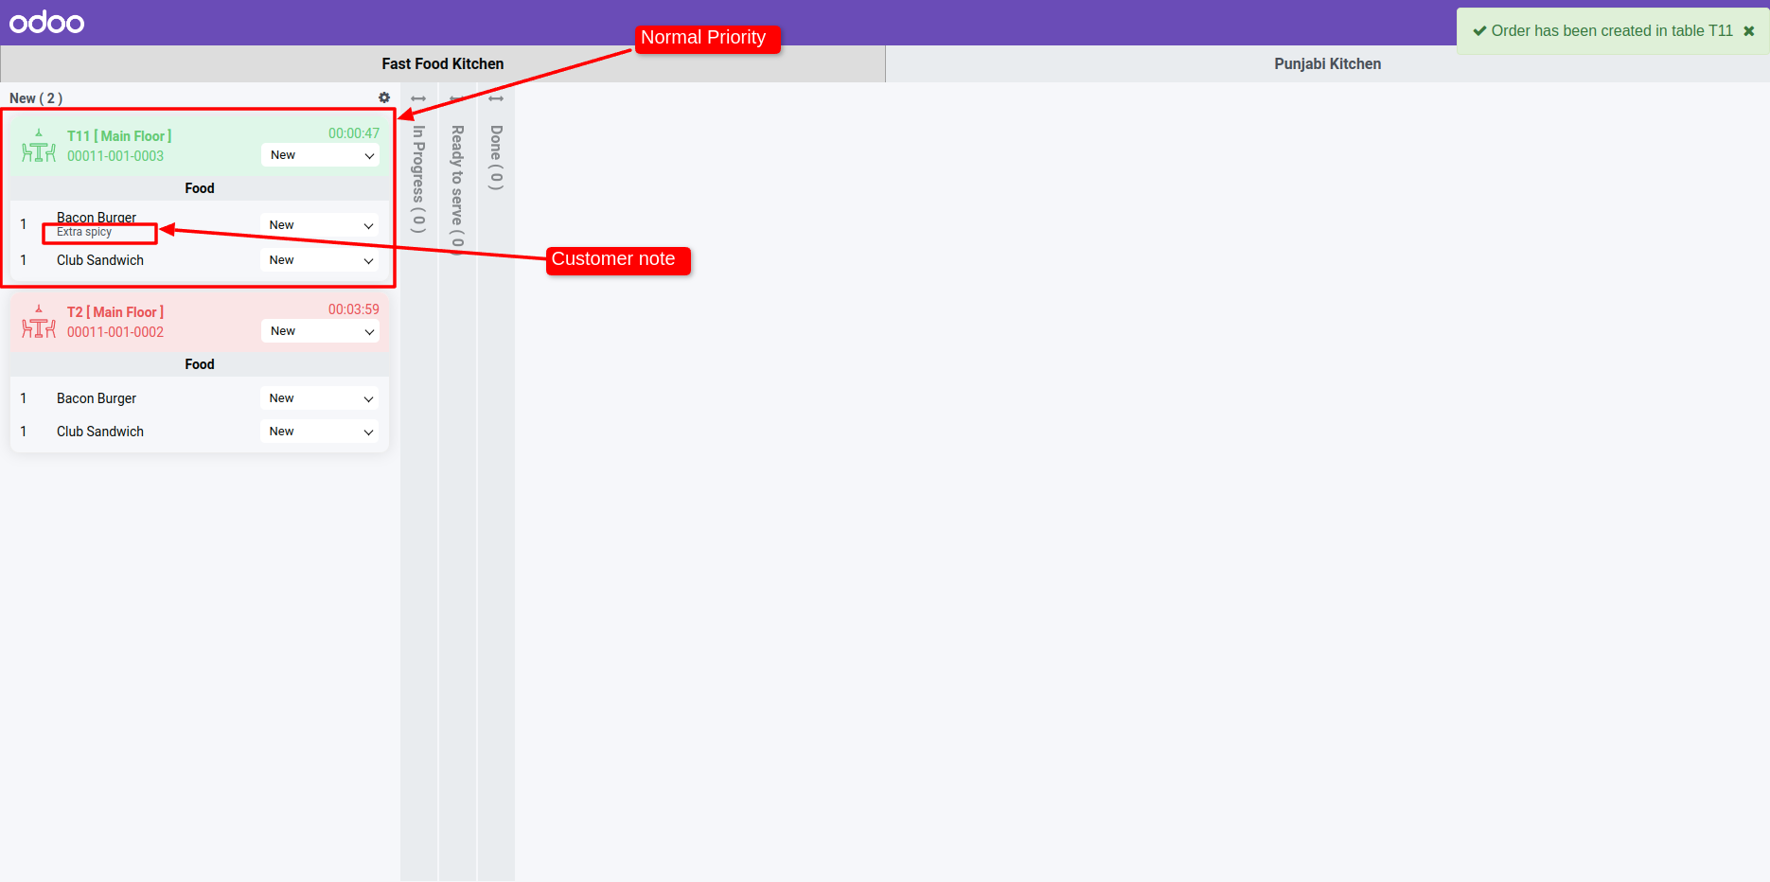Switch to Fast Food Kitchen tab
This screenshot has width=1770, height=882.
[x=443, y=63]
